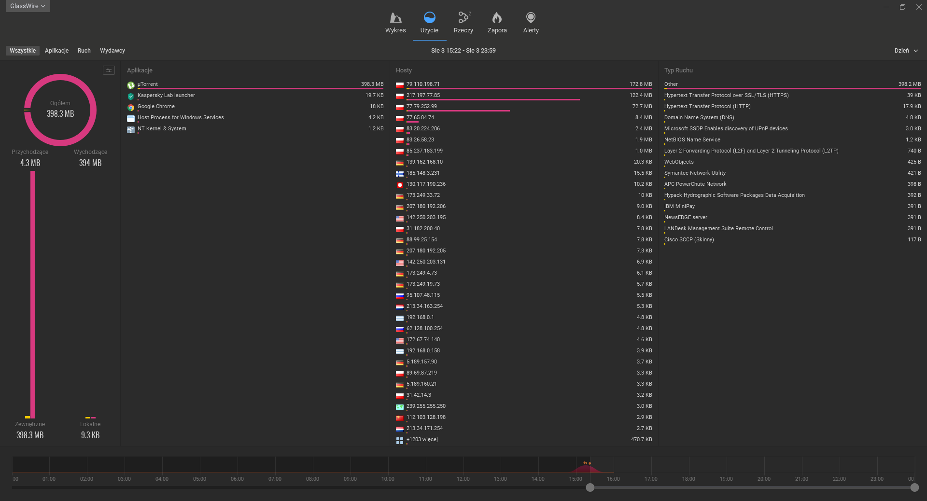The width and height of the screenshot is (927, 501).
Task: Click the Swiss flag next to 130.117.190.236
Action: coord(400,185)
